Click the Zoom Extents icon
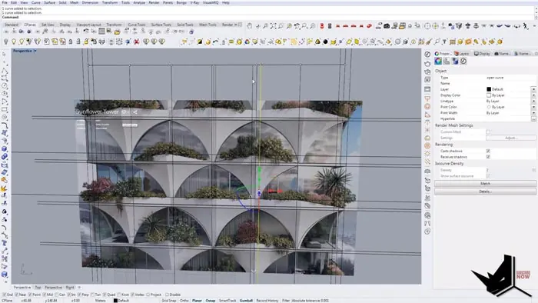The width and height of the screenshot is (538, 303). point(274,25)
